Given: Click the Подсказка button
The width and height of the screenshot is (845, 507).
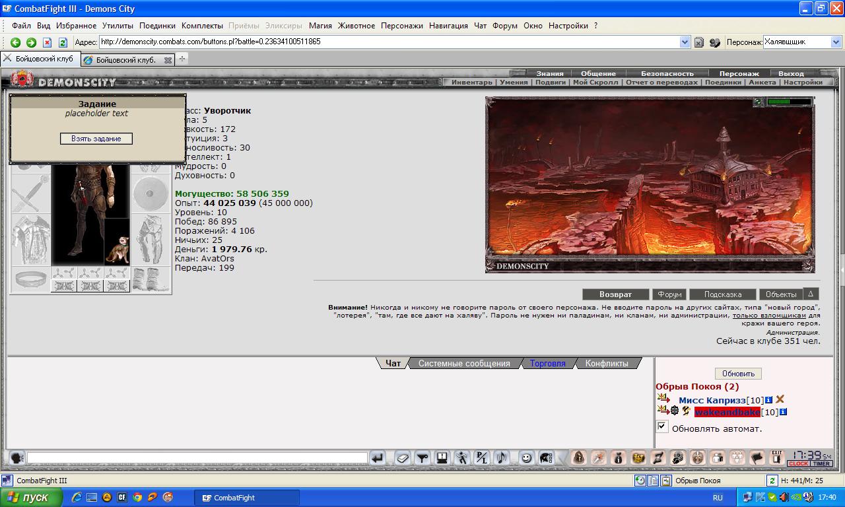Looking at the screenshot, I should click(723, 294).
